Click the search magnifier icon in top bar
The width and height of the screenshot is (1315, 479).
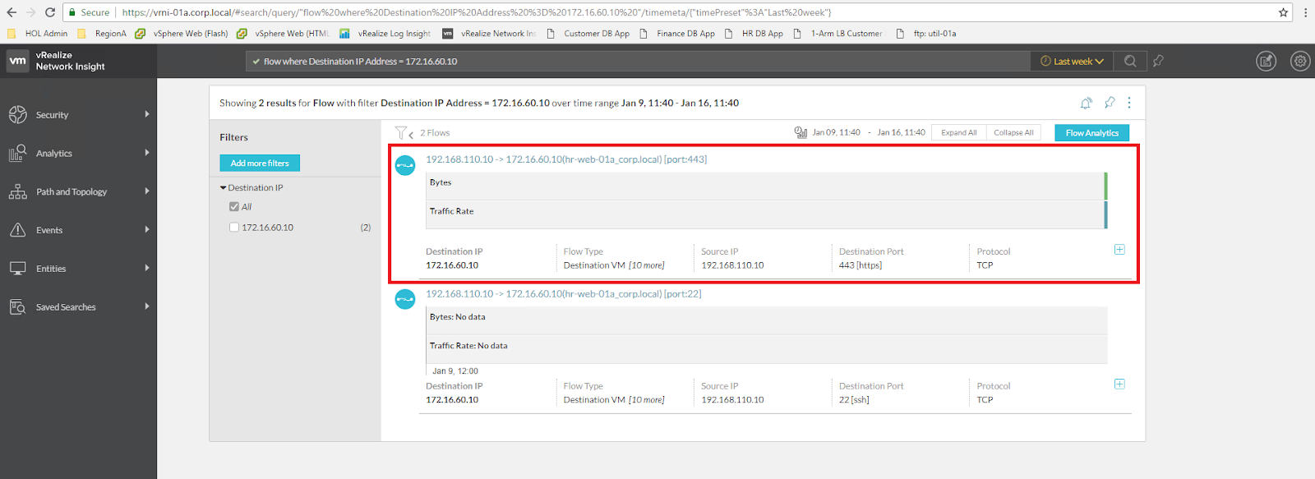[x=1130, y=61]
